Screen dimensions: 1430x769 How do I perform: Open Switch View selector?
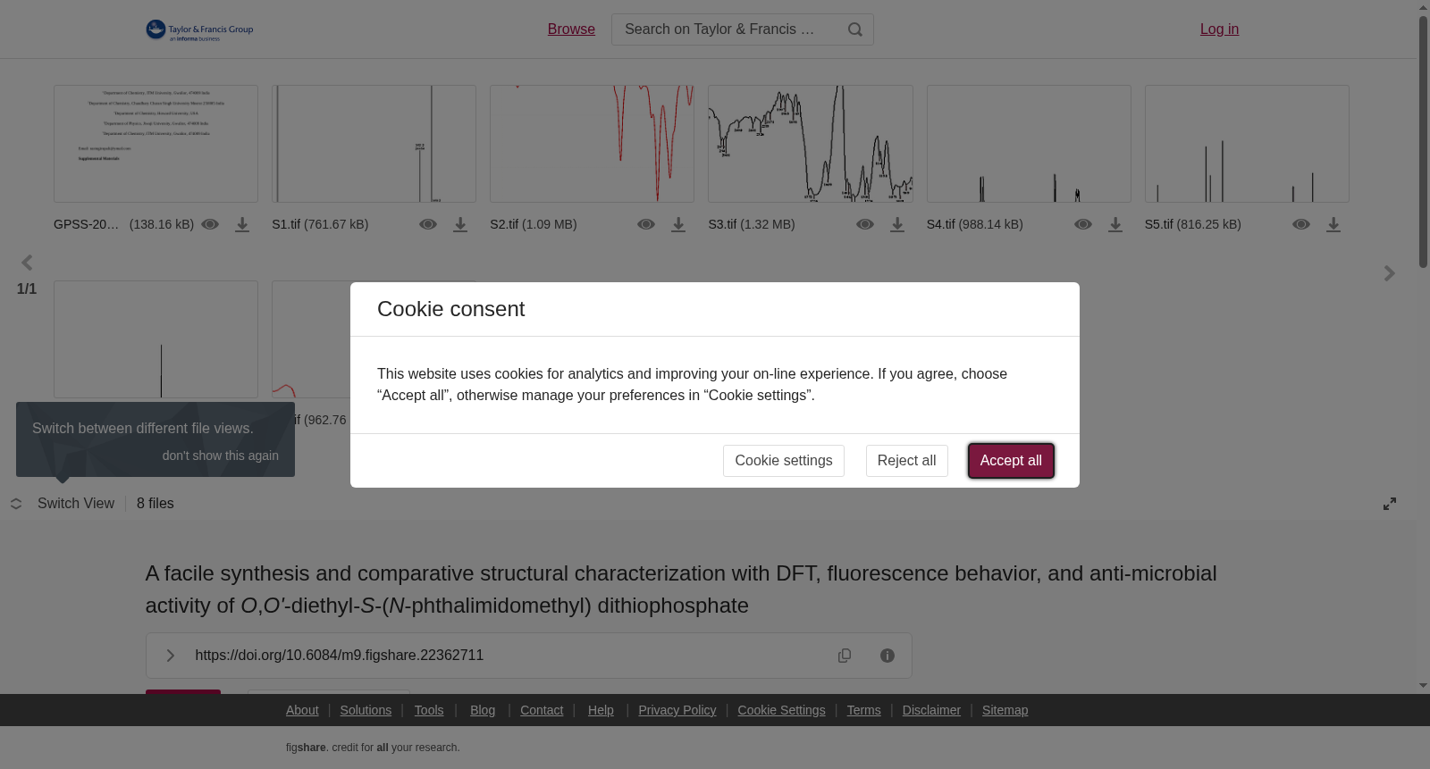point(63,504)
